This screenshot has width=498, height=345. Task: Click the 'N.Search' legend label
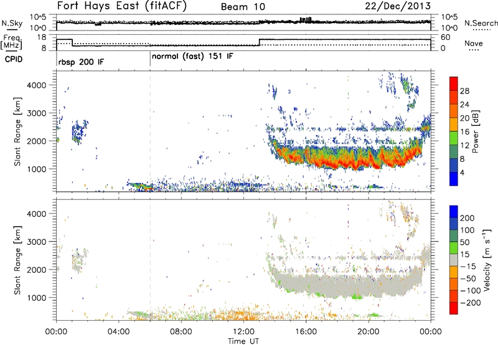[481, 23]
